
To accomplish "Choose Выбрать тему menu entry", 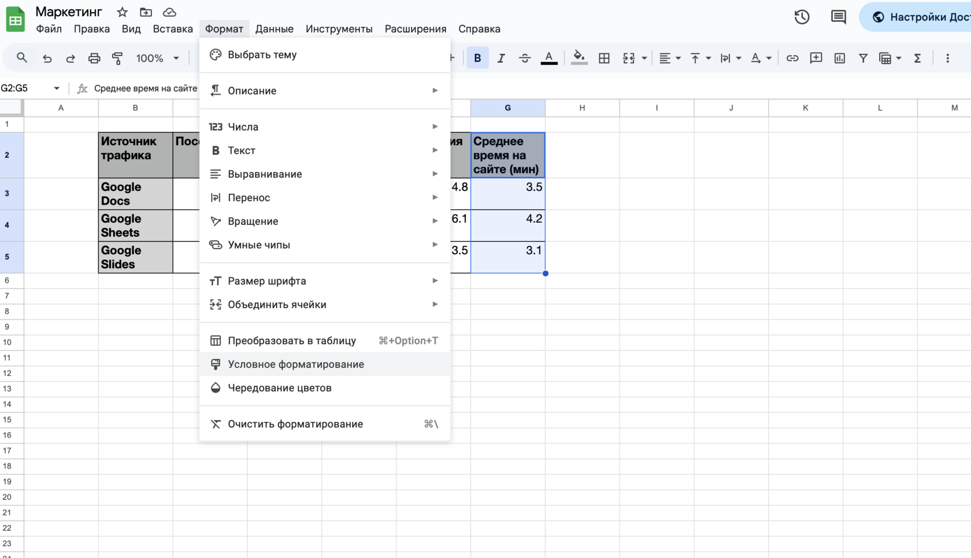I will pos(325,55).
